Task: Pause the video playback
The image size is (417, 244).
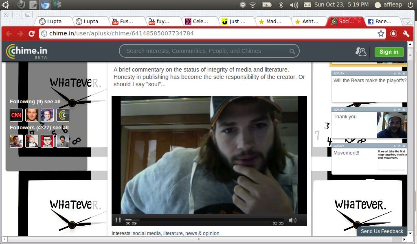Action: [118, 220]
